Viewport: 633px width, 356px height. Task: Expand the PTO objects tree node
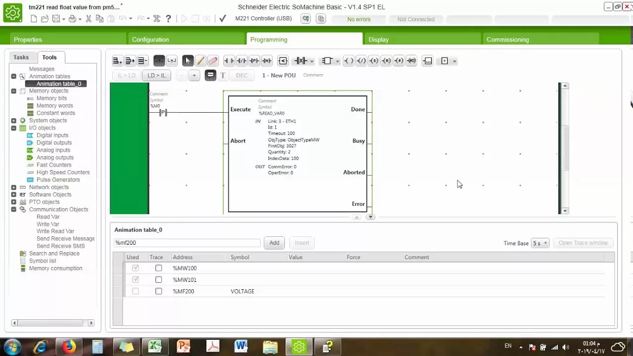14,202
